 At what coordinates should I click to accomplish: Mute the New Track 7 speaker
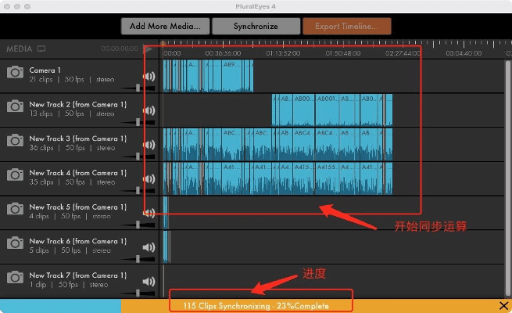point(149,281)
